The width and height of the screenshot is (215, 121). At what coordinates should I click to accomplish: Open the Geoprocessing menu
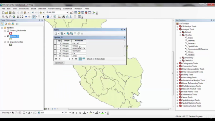tap(54, 9)
